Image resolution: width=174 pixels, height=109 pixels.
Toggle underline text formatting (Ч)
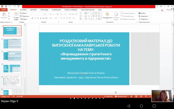[38, 18]
